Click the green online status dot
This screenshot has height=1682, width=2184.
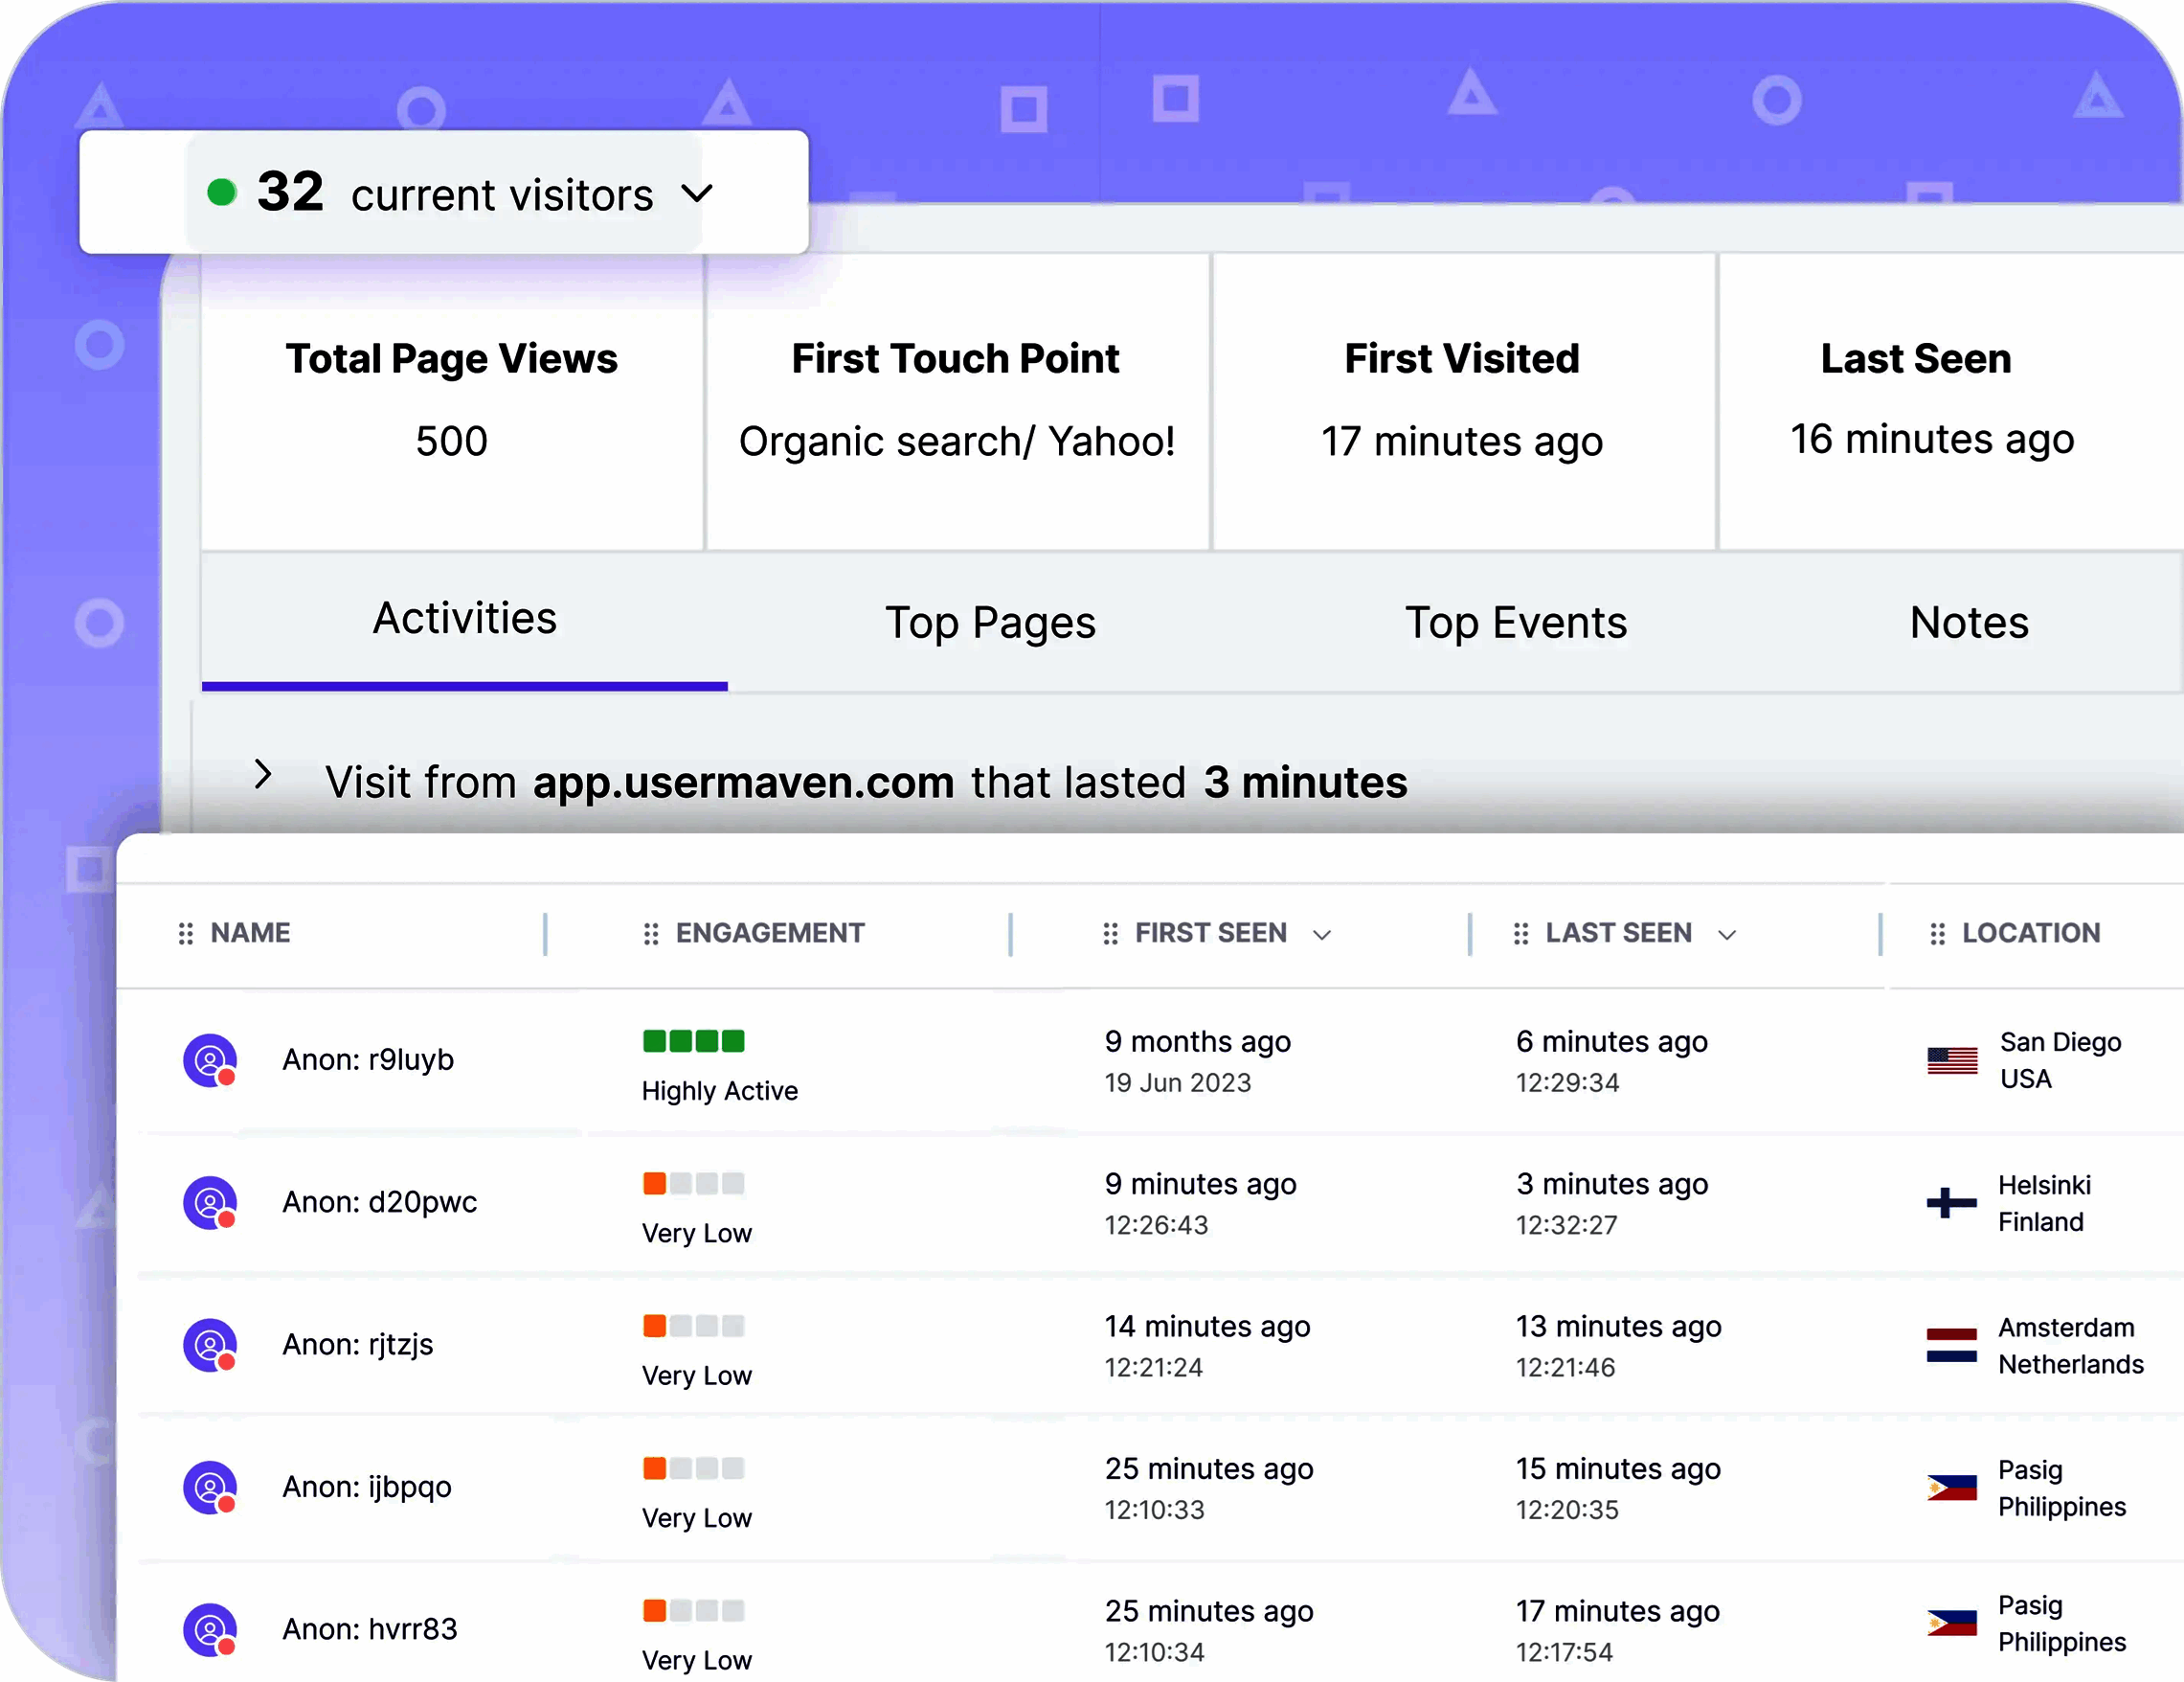tap(221, 193)
